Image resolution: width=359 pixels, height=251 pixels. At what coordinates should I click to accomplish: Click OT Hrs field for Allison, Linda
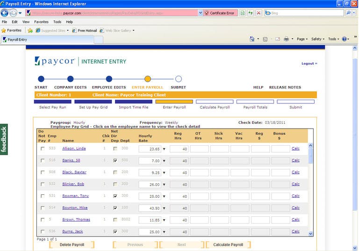coord(200,149)
